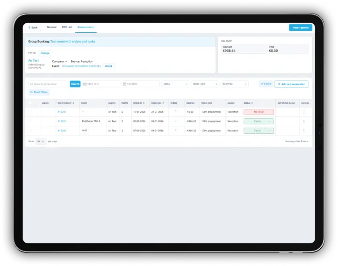Select the checkbox for the Pathfinder TDR 8 row

pyautogui.click(x=30, y=121)
